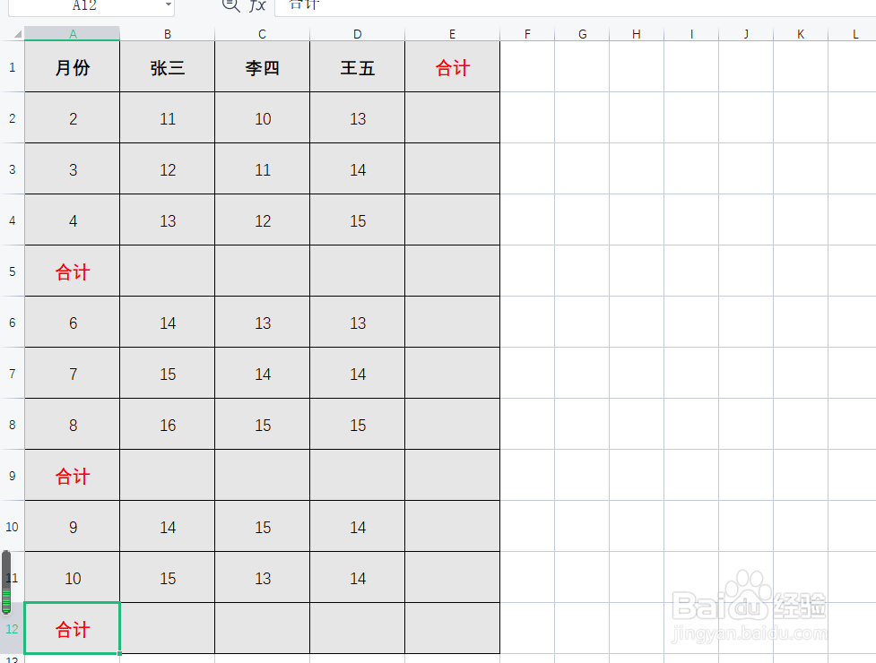This screenshot has height=663, width=876.
Task: Click cell B8 containing 16
Action: pyautogui.click(x=167, y=424)
